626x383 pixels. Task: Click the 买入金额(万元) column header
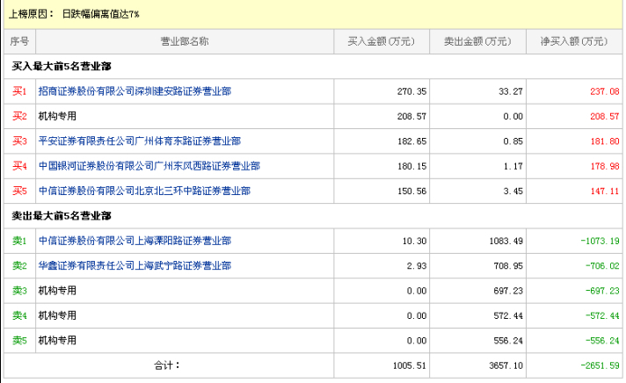[382, 41]
